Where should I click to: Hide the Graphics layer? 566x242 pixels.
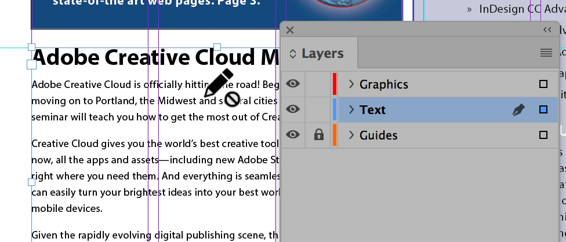point(293,84)
